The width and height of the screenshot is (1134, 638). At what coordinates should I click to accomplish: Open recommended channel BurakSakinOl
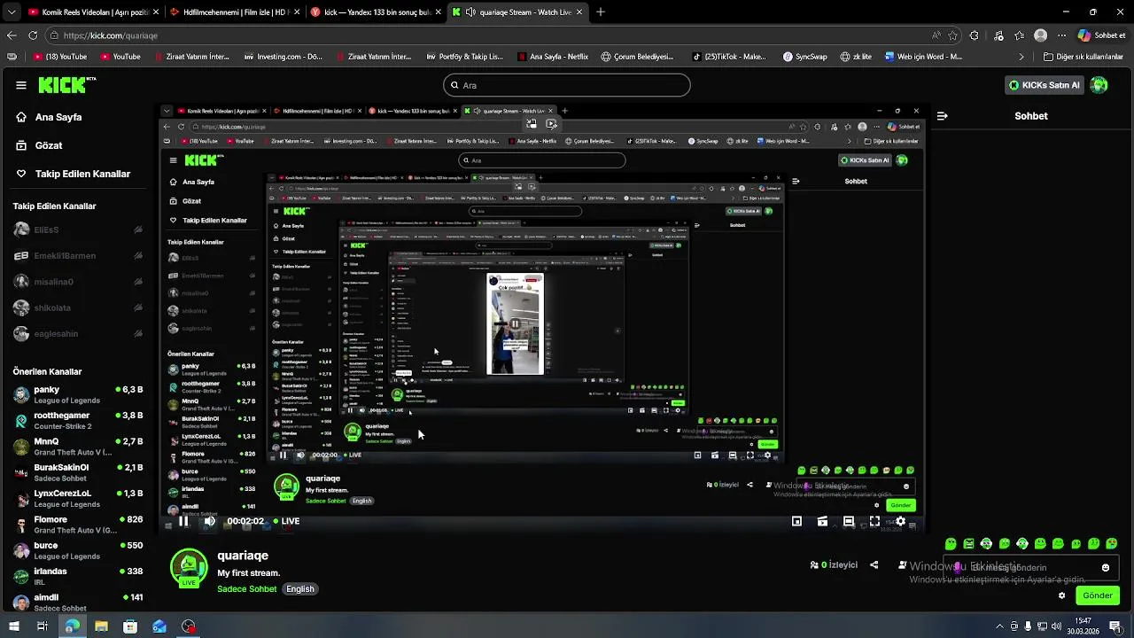coord(78,472)
